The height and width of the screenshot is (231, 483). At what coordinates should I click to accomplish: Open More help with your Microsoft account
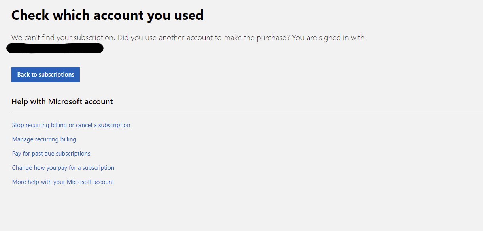(63, 182)
